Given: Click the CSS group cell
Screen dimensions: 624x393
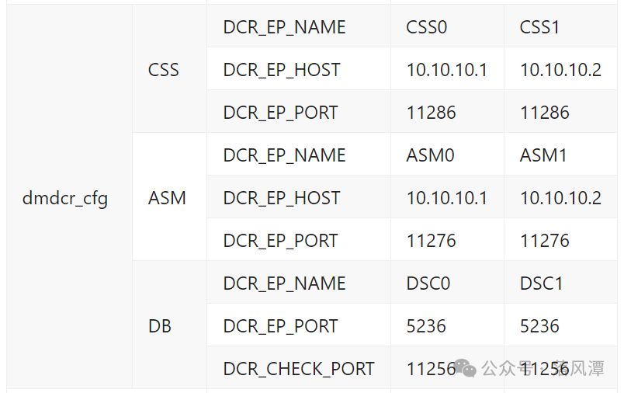Looking at the screenshot, I should point(169,68).
